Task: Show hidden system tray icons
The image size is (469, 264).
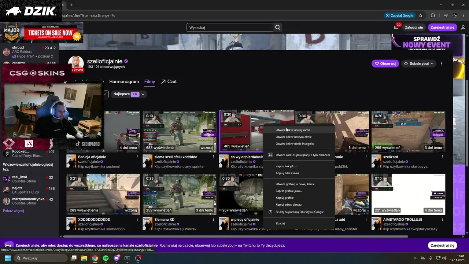Action: tap(415, 258)
